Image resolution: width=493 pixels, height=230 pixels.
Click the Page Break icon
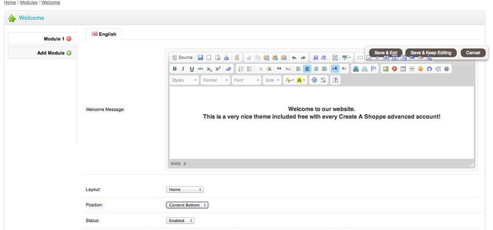point(438,69)
